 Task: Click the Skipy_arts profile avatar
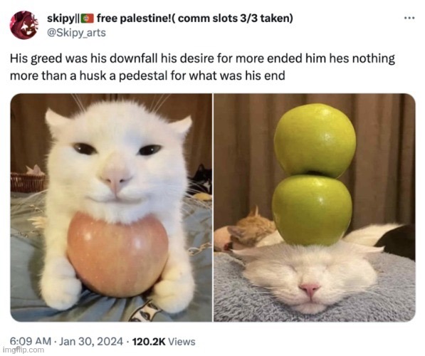[x=24, y=25]
